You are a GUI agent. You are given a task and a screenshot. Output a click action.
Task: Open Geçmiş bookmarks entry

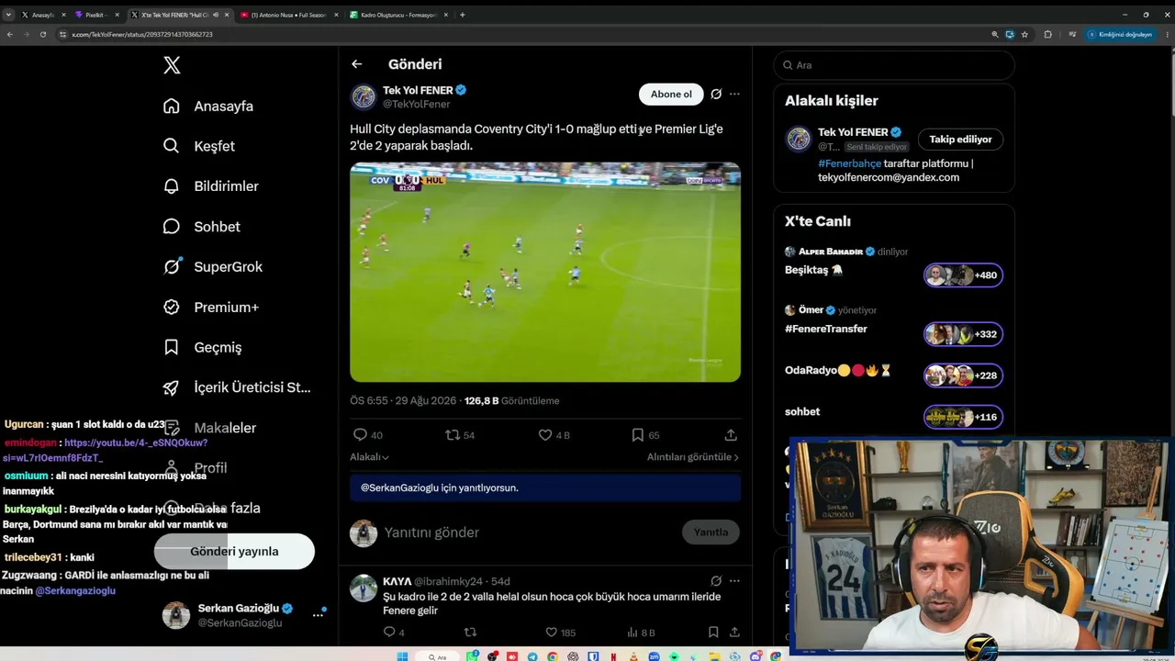[x=203, y=347]
